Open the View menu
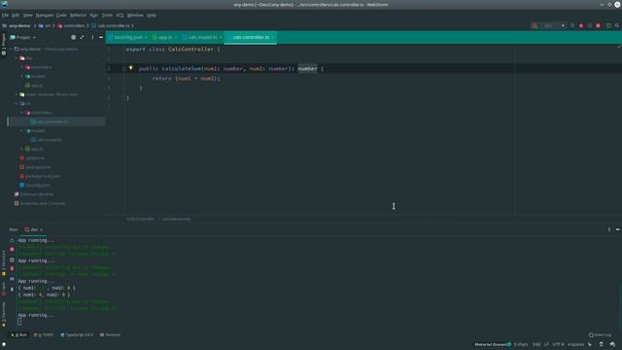 [x=28, y=16]
